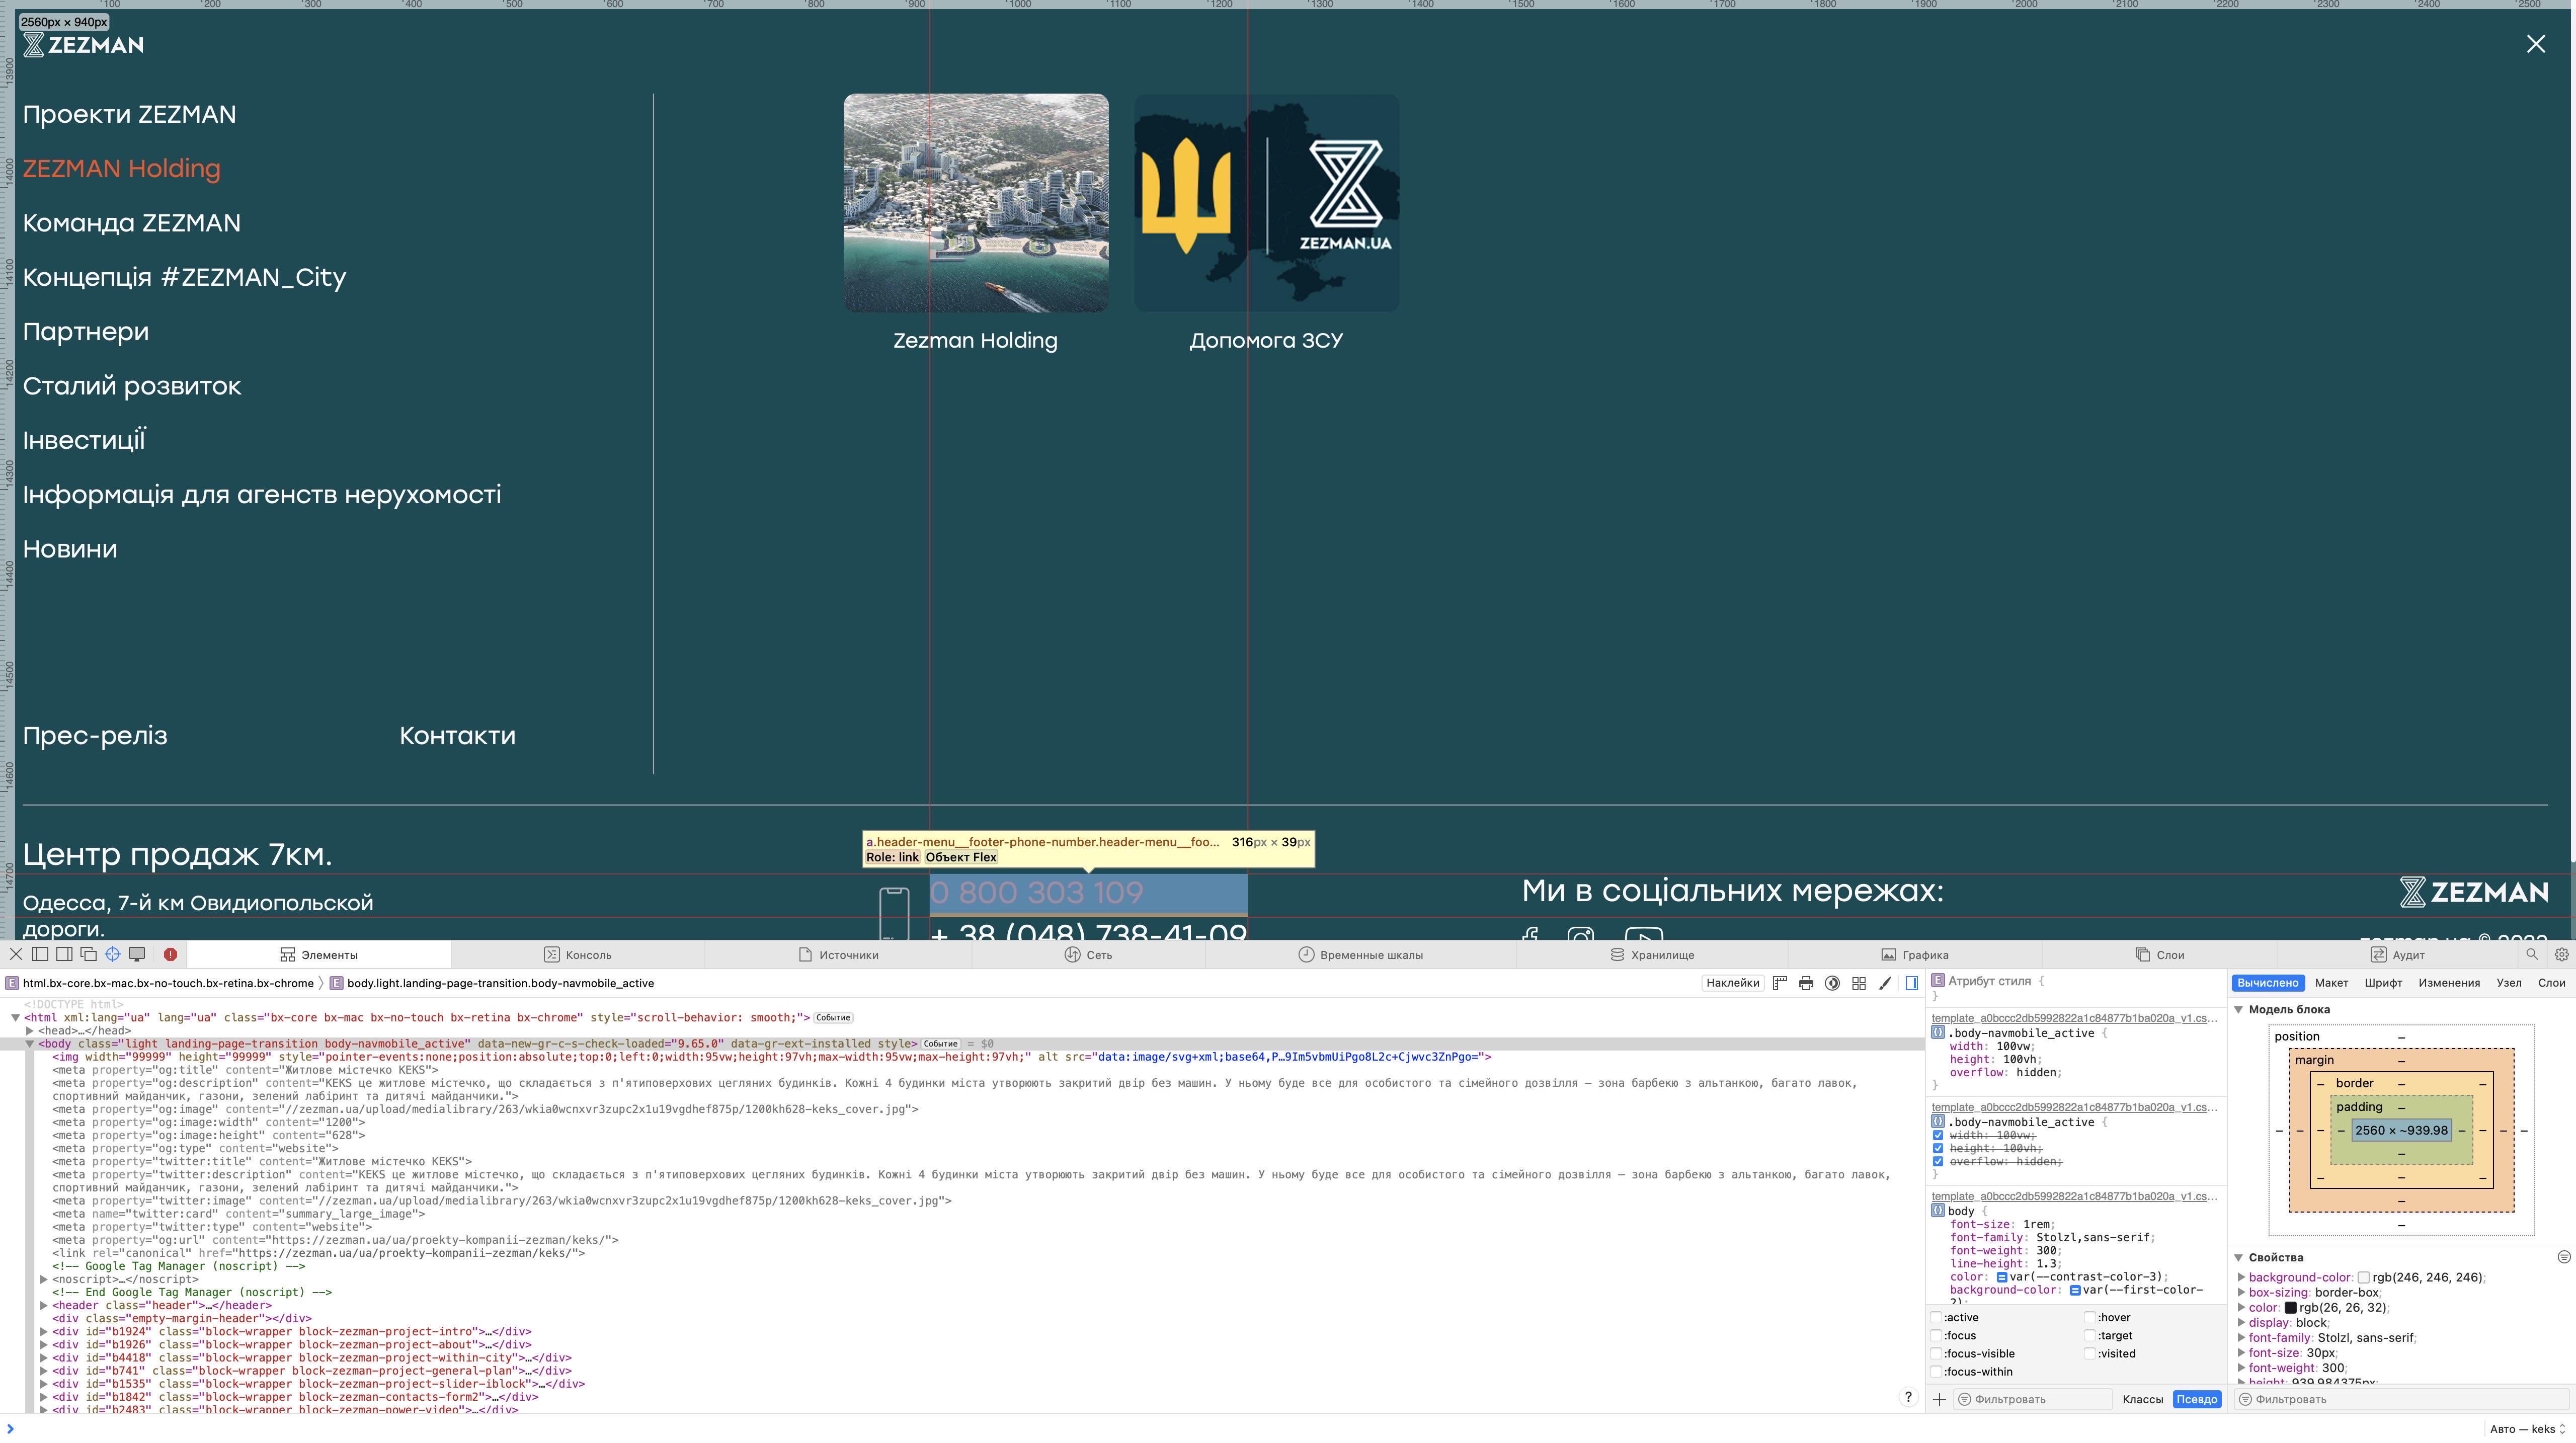Click the Допомога ЗСУ thumbnail image
This screenshot has width=2576, height=1443.
pyautogui.click(x=1266, y=203)
